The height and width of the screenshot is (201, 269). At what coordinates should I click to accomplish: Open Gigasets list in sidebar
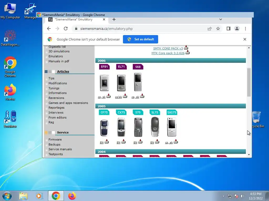57,47
